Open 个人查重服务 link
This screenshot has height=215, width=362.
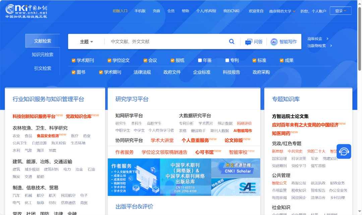(195, 140)
